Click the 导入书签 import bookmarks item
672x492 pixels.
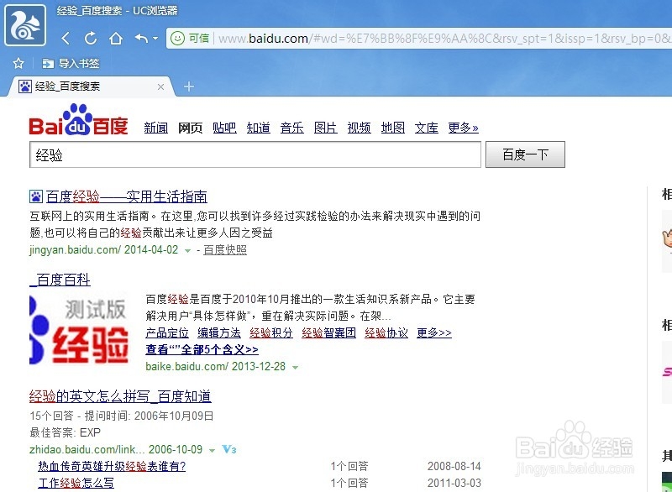[x=71, y=64]
